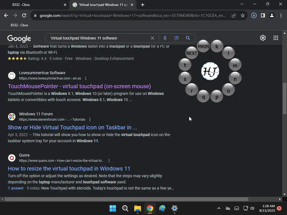Click the 1 answer link under Quora
This screenshot has height=215, width=287.
[16, 188]
